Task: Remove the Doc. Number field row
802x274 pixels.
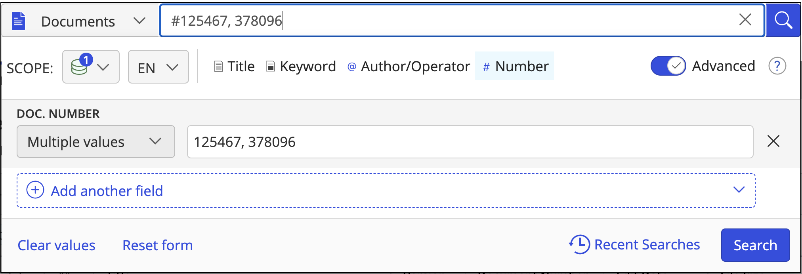Action: click(x=773, y=141)
